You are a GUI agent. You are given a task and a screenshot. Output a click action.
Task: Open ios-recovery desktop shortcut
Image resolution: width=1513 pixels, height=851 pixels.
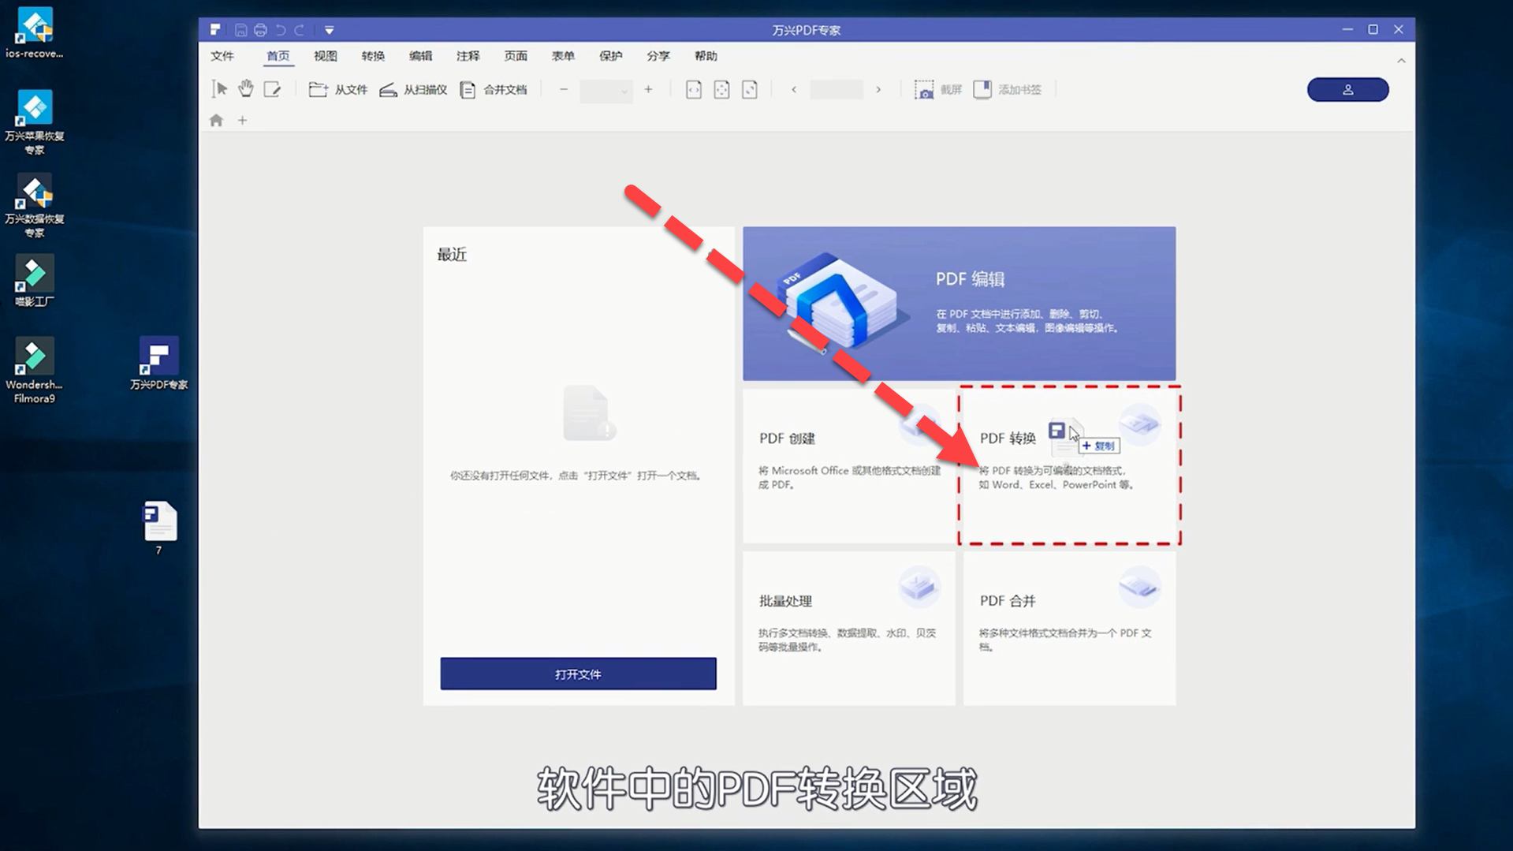coord(34,33)
